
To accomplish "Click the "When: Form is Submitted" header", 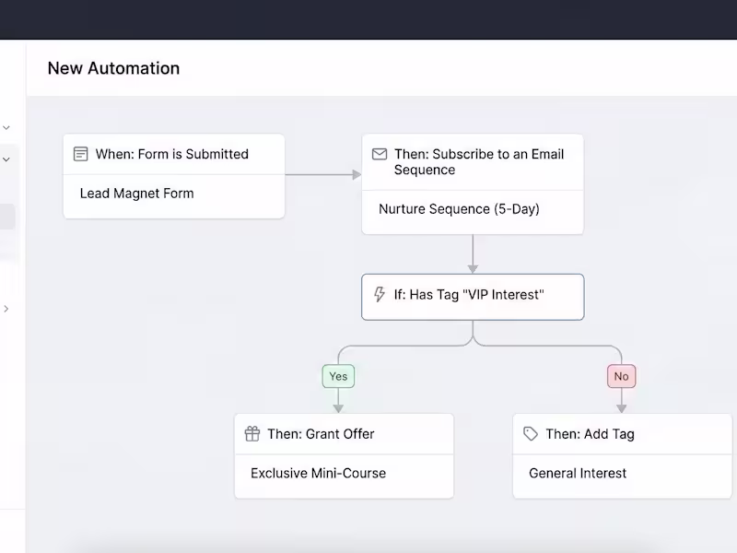I will pos(172,154).
